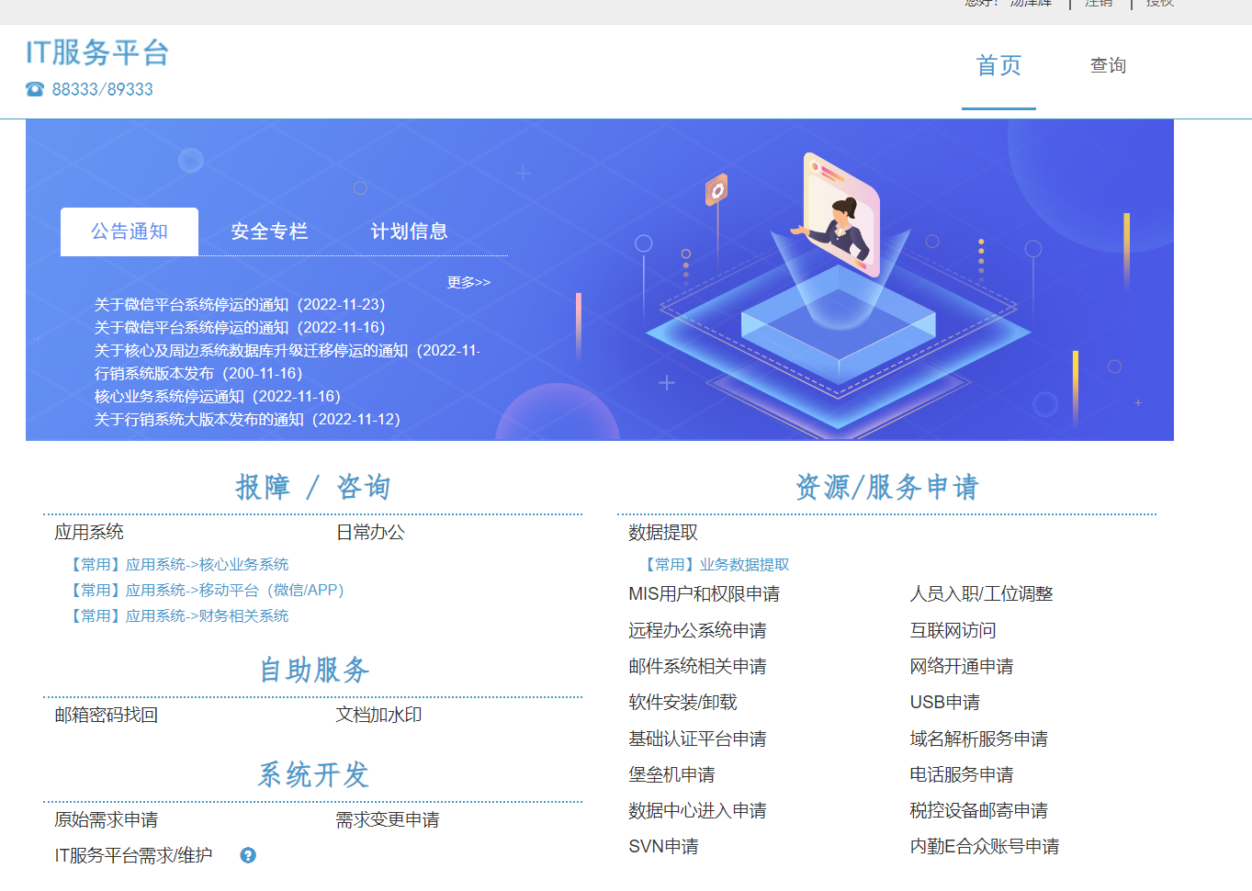This screenshot has height=891, width=1252.
Task: Select the 公告通知 tab
Action: (130, 231)
